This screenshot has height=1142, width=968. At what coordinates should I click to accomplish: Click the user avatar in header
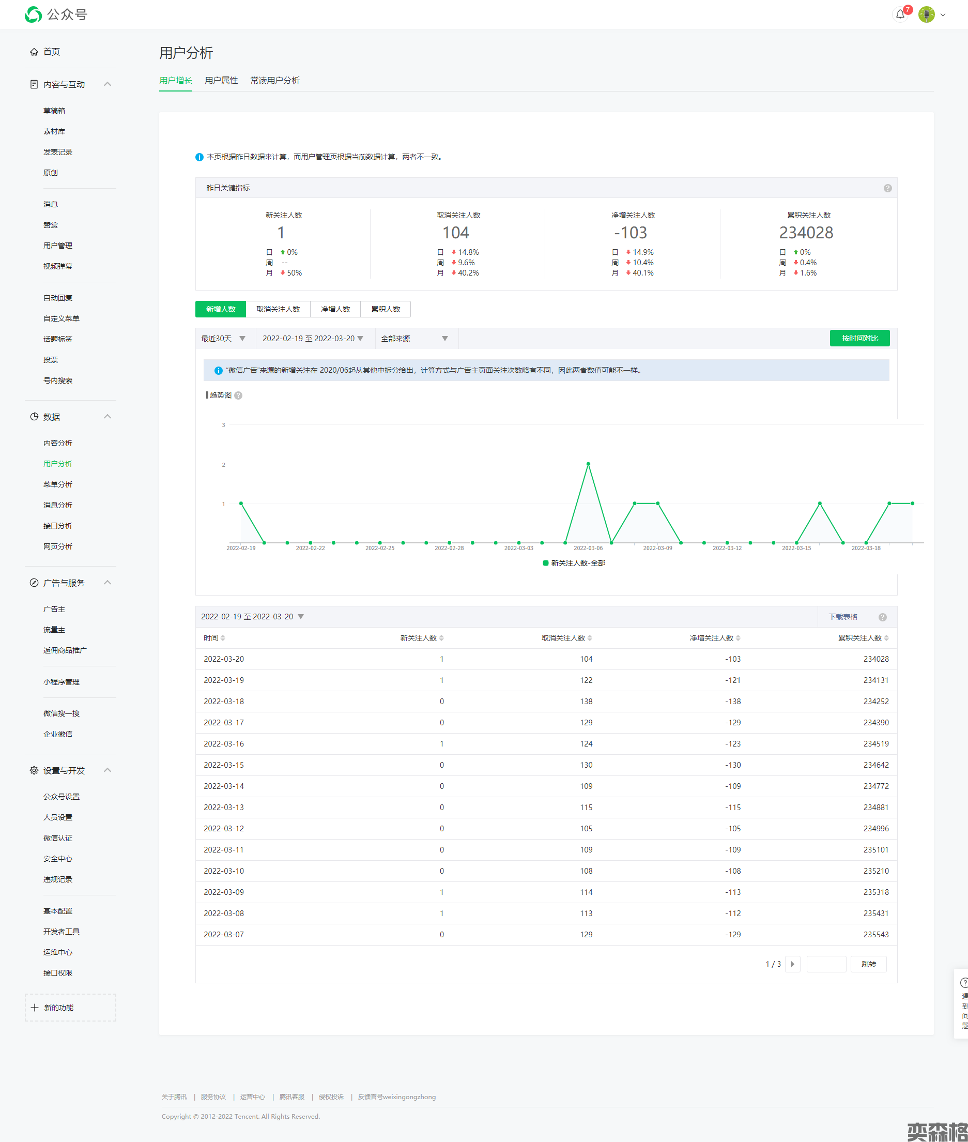(x=926, y=15)
